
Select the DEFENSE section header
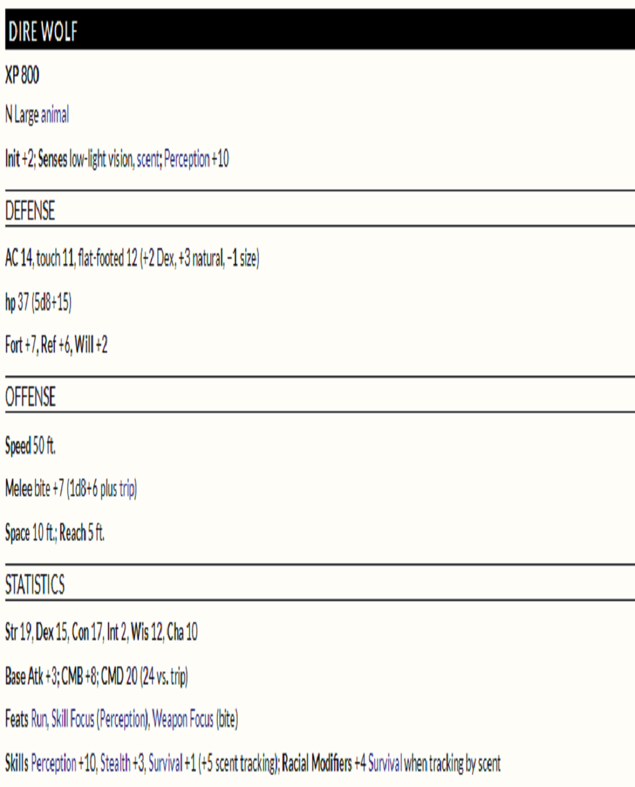point(30,212)
